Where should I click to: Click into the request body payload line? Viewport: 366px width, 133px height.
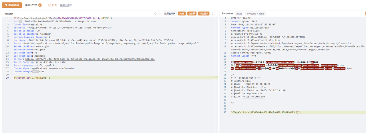(32, 78)
